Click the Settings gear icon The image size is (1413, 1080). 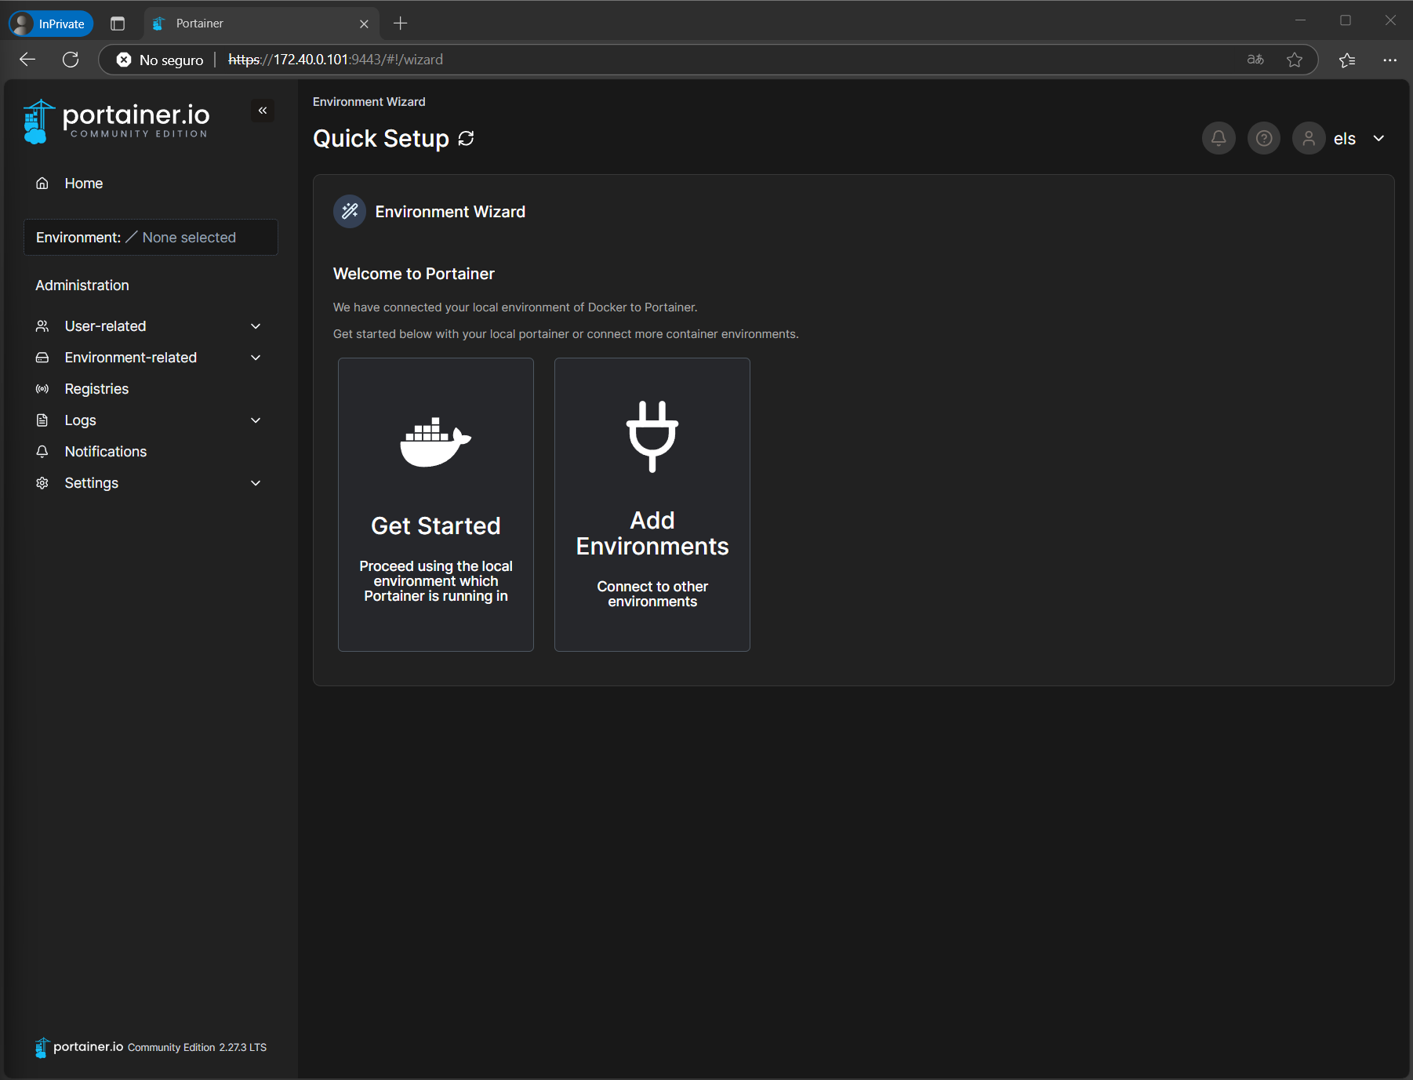(42, 483)
